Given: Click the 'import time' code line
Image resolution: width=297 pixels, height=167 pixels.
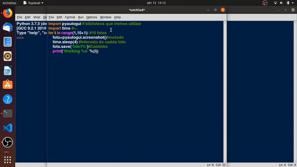Looking at the screenshot, I should pyautogui.click(x=59, y=28).
